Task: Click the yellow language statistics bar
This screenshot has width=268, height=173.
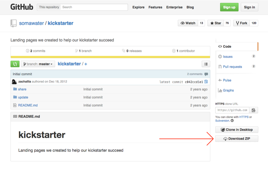Action: (110, 57)
